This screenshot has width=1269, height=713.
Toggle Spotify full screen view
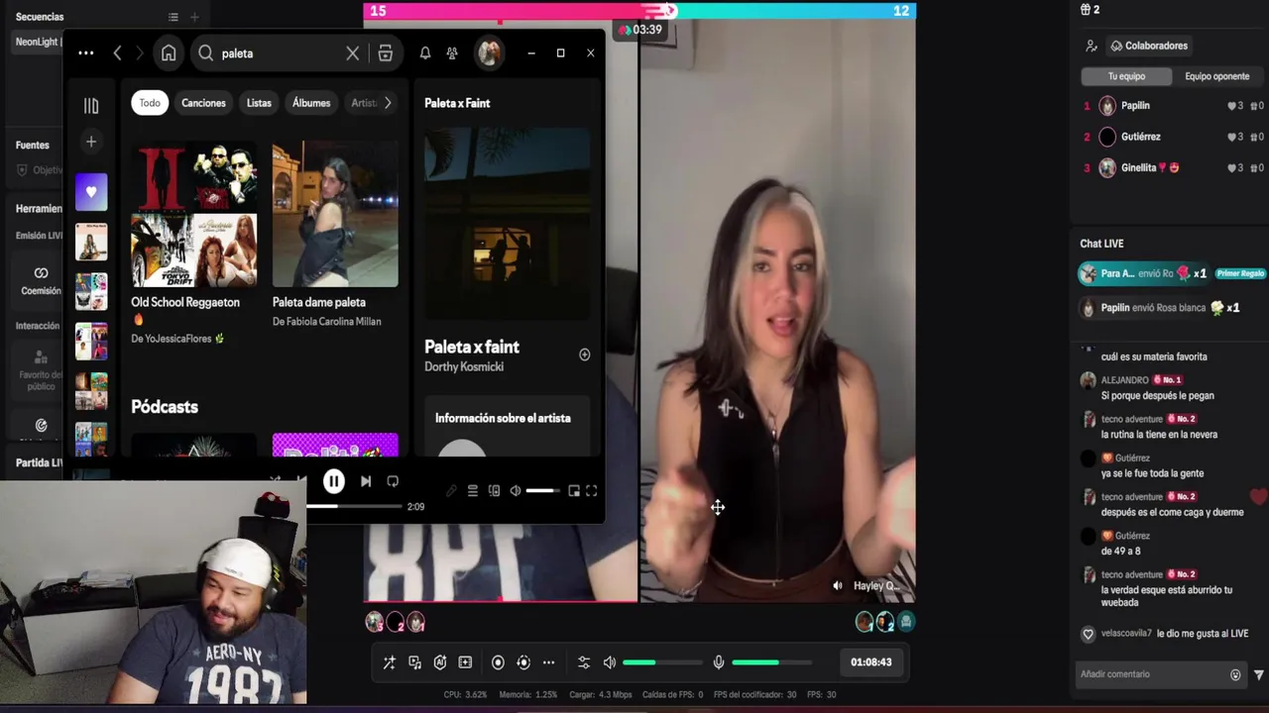pos(591,491)
